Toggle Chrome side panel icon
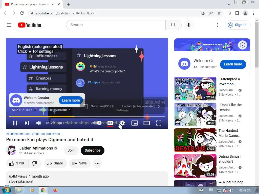This screenshot has width=259, height=194. click(237, 13)
